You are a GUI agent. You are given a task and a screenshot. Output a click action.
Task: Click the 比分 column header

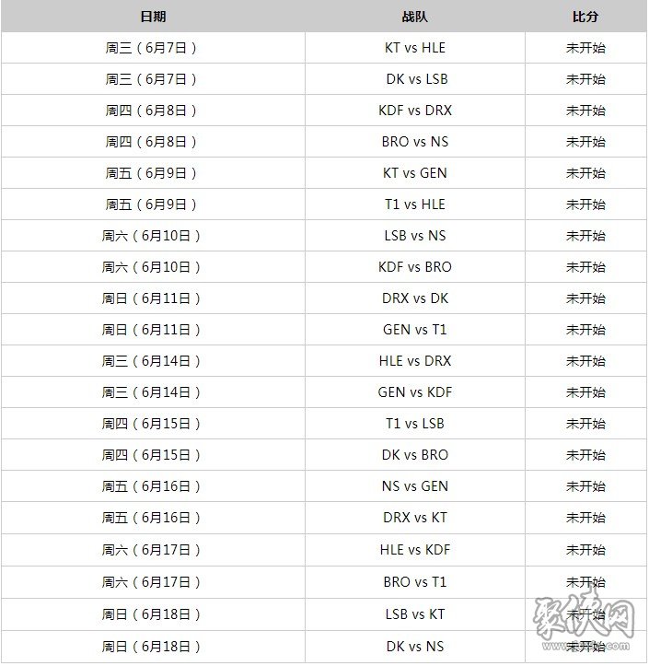click(585, 17)
